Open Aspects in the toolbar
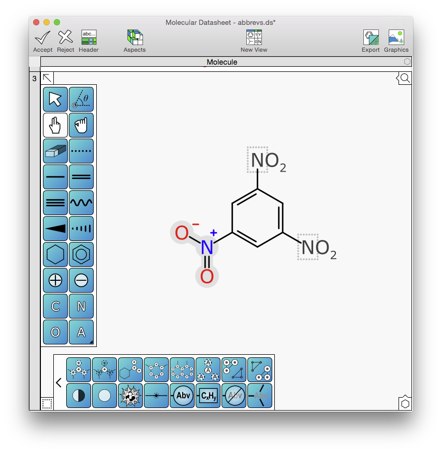Image resolution: width=442 pixels, height=453 pixels. tap(135, 41)
